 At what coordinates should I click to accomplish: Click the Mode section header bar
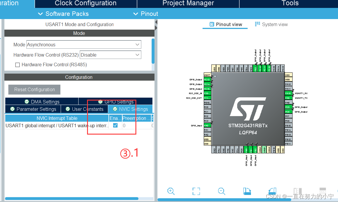79,33
